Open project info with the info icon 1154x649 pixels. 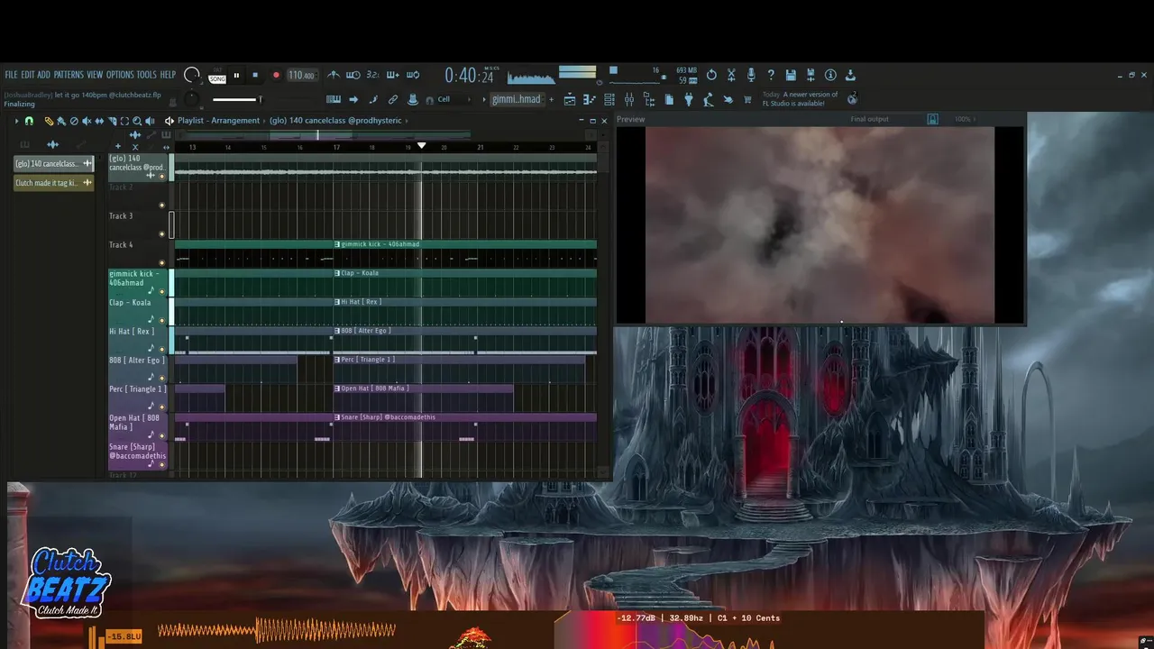830,75
